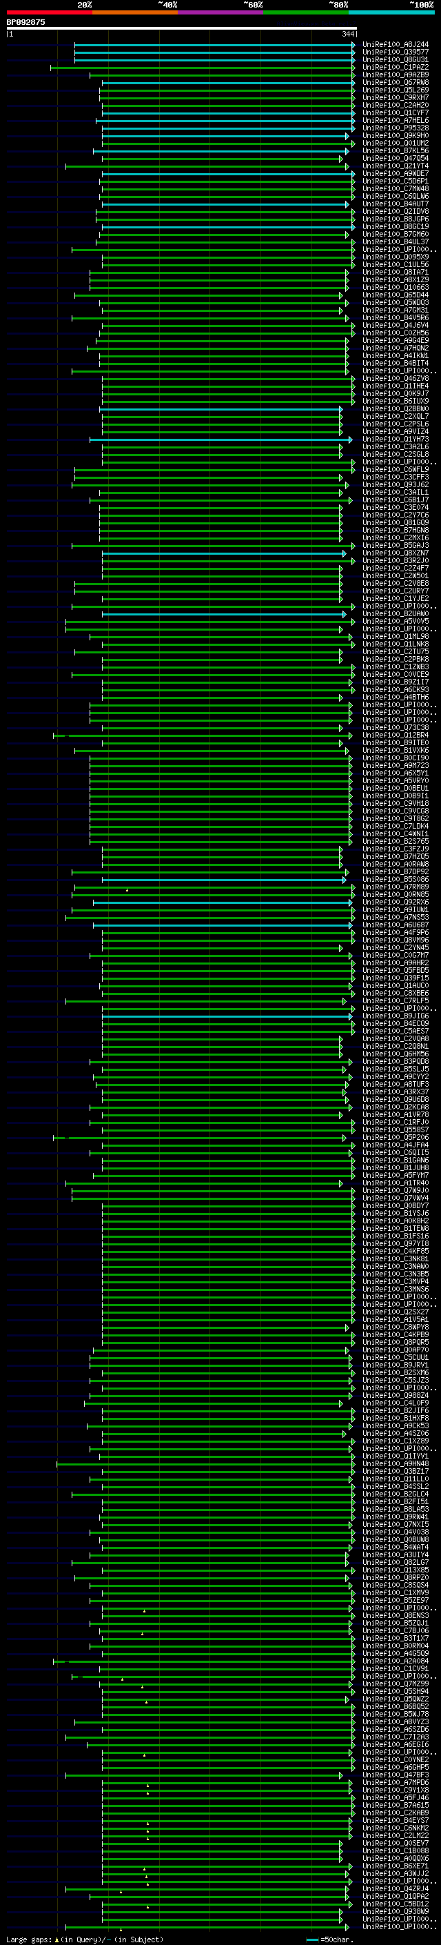Click label UniRef100_C7RLF5
The width and height of the screenshot is (441, 1945).
pos(396,1001)
